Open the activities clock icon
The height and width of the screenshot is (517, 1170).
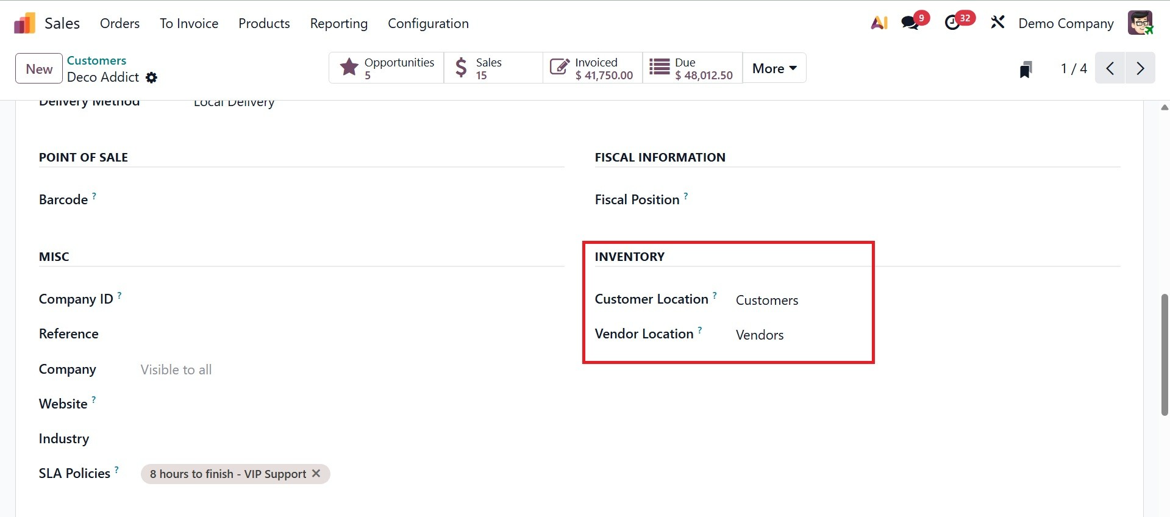pyautogui.click(x=952, y=23)
